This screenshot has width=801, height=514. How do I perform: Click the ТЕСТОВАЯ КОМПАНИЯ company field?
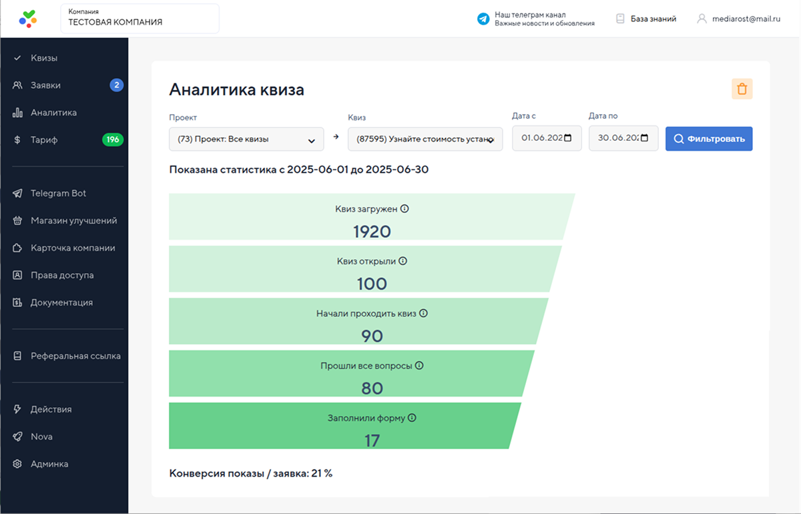coord(140,19)
